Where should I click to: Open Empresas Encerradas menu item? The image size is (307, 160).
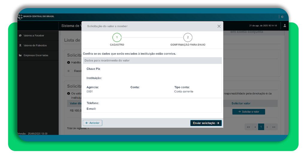pyautogui.click(x=36, y=55)
